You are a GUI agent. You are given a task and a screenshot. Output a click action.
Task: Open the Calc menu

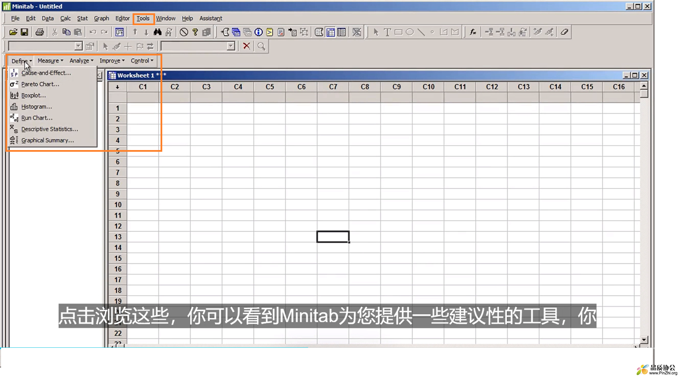pyautogui.click(x=65, y=18)
